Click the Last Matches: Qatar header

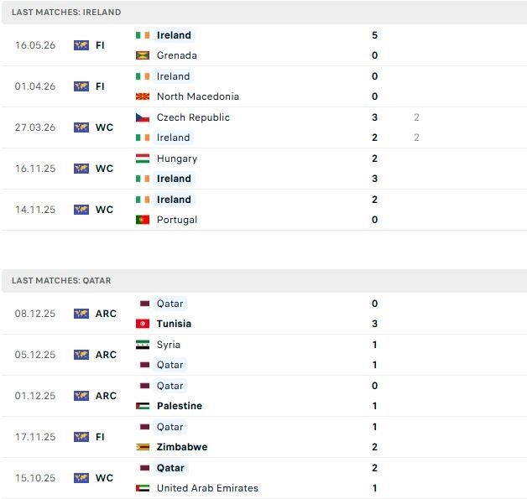point(264,281)
